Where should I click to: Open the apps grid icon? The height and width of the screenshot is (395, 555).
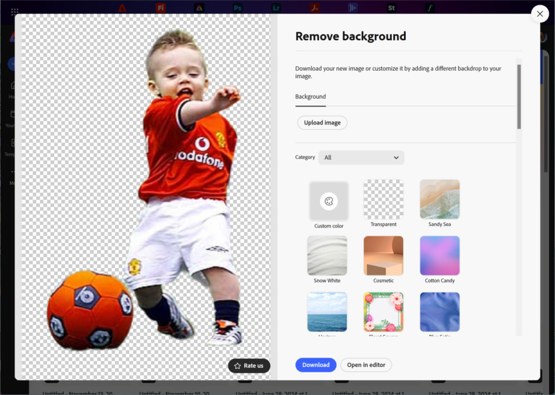click(x=15, y=11)
